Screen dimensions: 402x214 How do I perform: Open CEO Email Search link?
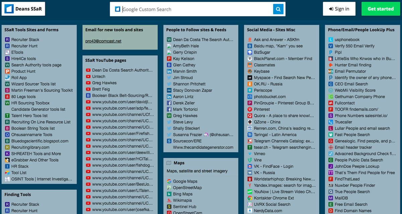click(351, 84)
